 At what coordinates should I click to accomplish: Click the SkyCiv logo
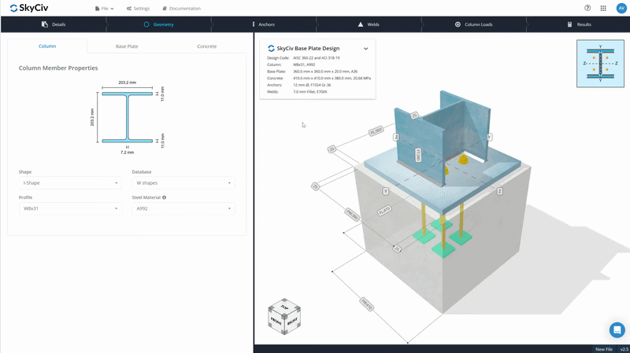(29, 8)
